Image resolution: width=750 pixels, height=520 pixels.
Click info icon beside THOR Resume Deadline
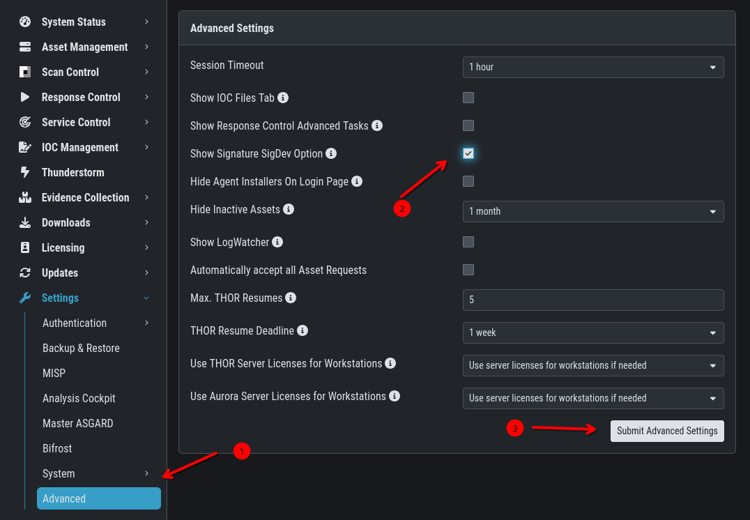(303, 330)
